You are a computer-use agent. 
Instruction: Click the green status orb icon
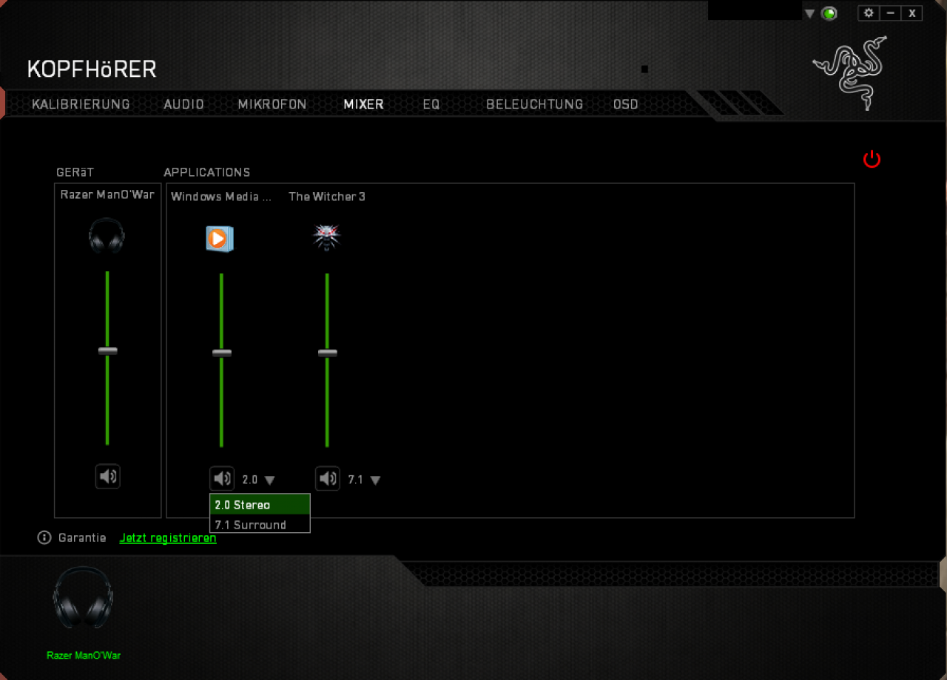(829, 13)
